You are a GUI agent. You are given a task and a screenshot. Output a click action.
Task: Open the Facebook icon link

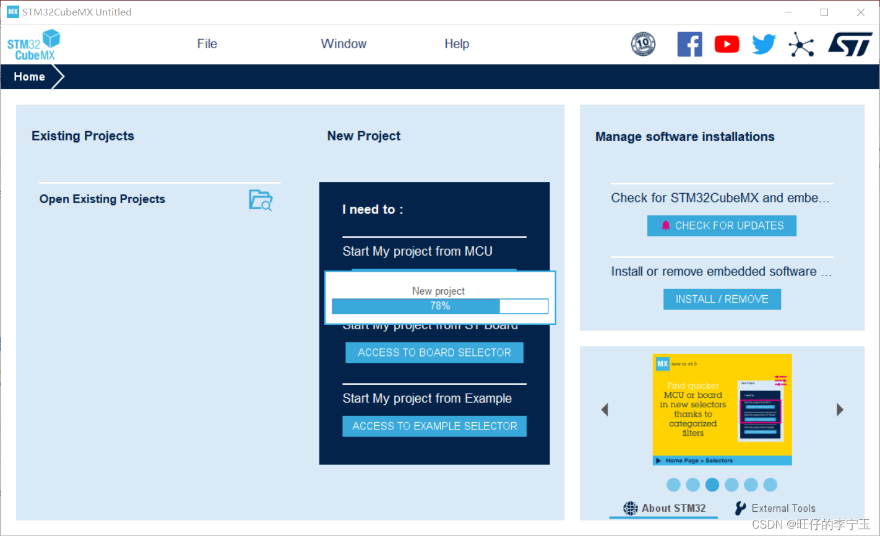coord(689,44)
